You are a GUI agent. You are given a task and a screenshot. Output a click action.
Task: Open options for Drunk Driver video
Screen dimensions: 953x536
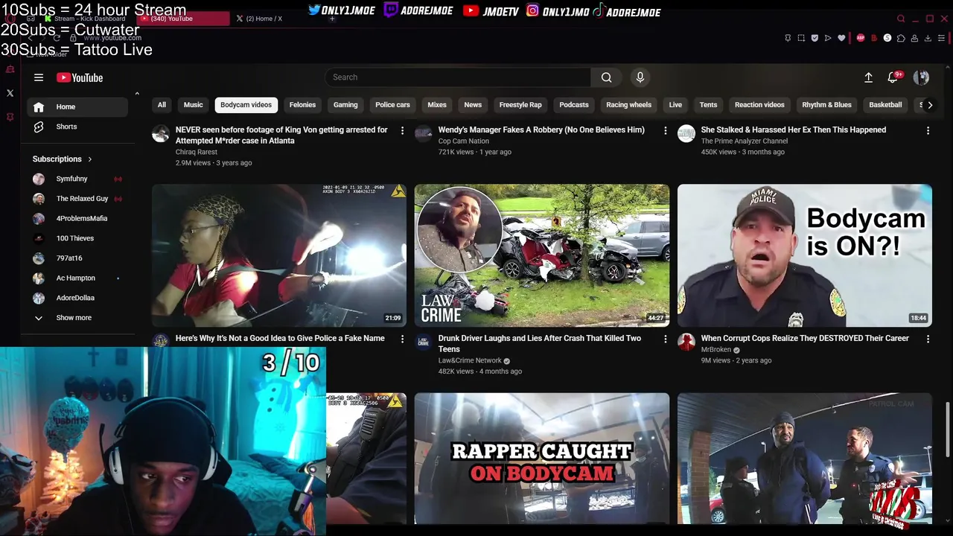[x=666, y=339]
